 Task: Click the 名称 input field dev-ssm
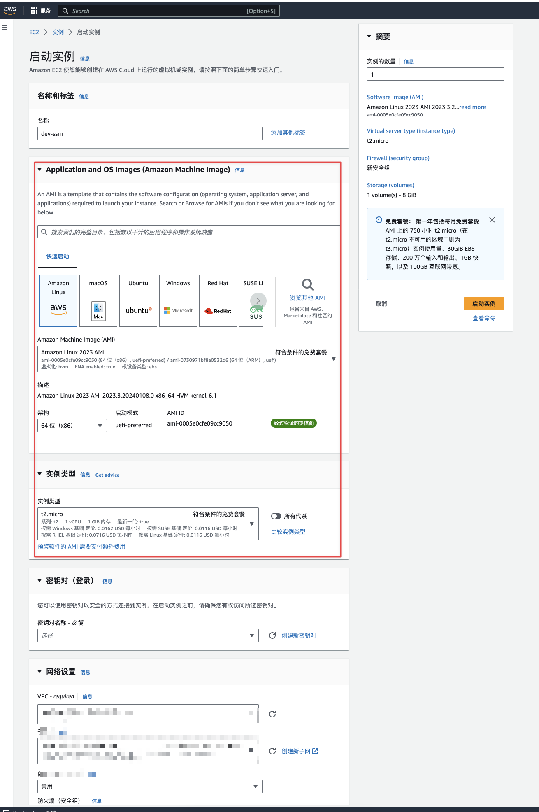[150, 133]
